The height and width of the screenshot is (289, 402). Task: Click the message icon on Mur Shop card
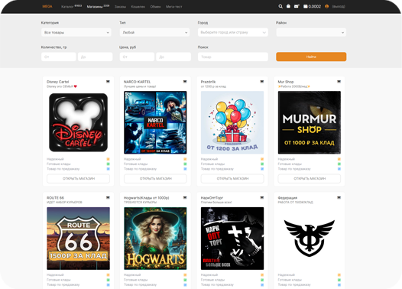tap(339, 82)
